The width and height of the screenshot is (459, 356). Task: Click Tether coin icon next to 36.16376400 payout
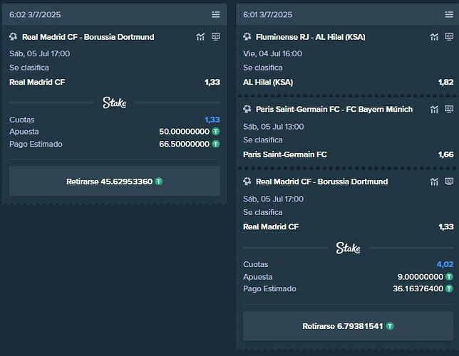pos(449,289)
